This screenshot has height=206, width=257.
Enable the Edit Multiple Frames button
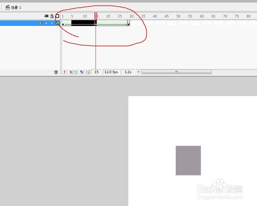[x=82, y=72]
